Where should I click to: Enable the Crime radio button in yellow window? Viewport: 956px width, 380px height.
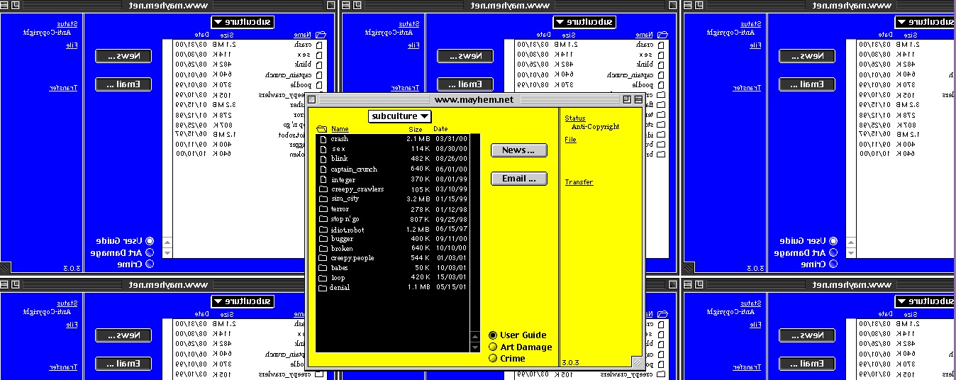(493, 359)
